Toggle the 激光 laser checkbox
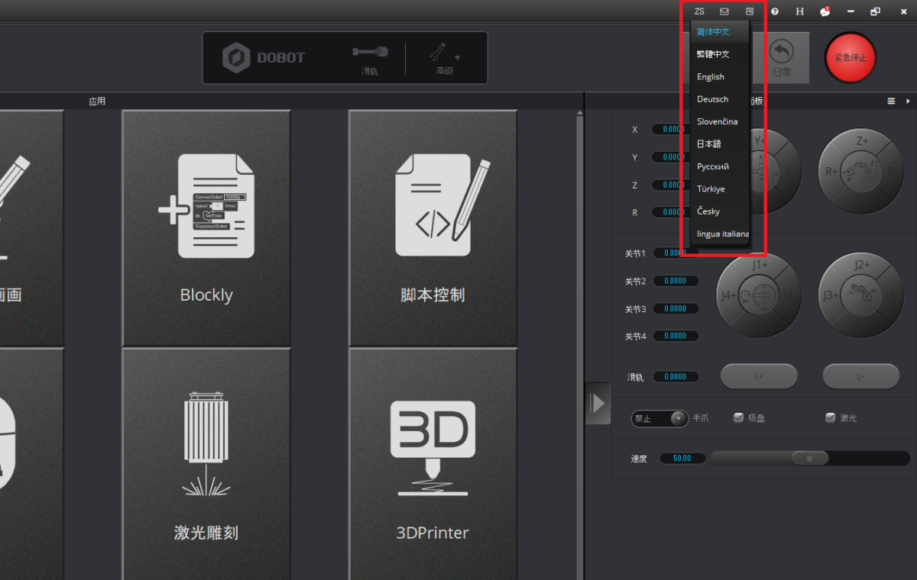This screenshot has height=580, width=917. coord(830,417)
